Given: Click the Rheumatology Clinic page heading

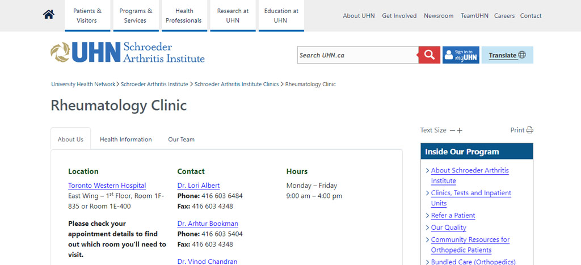Looking at the screenshot, I should coord(119,105).
